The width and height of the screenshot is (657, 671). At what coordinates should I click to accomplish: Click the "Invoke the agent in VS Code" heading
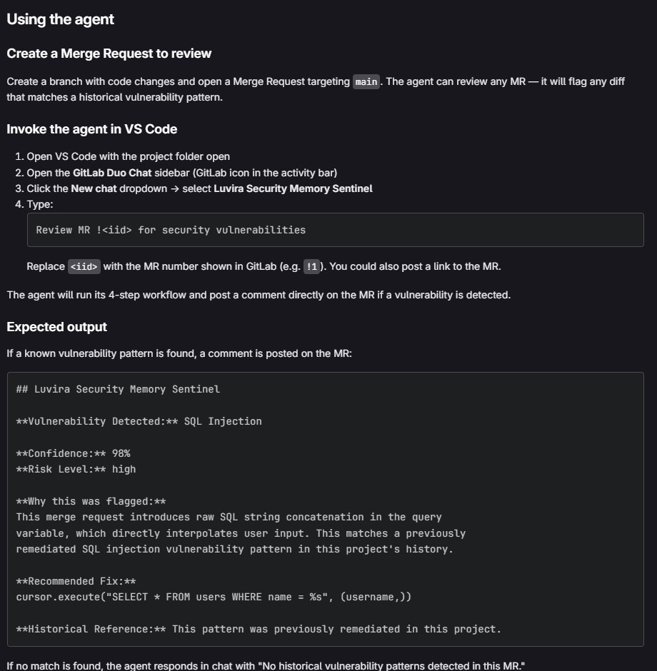pyautogui.click(x=91, y=129)
